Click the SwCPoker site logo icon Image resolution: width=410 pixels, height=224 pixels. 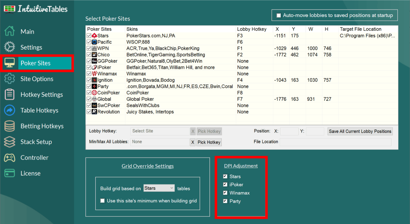pos(94,105)
